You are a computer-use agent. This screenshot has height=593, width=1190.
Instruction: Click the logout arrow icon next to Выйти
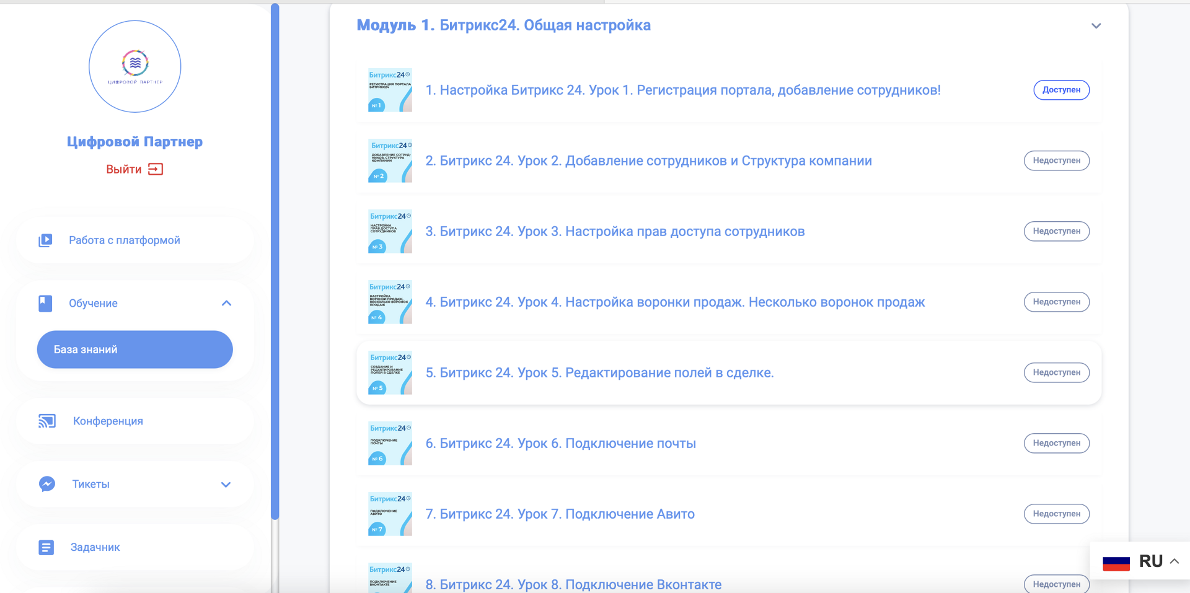click(156, 169)
